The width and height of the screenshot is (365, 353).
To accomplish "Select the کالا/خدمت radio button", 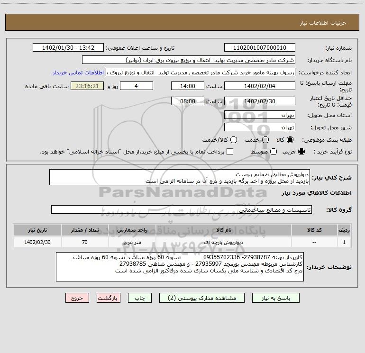I will pyautogui.click(x=234, y=140).
